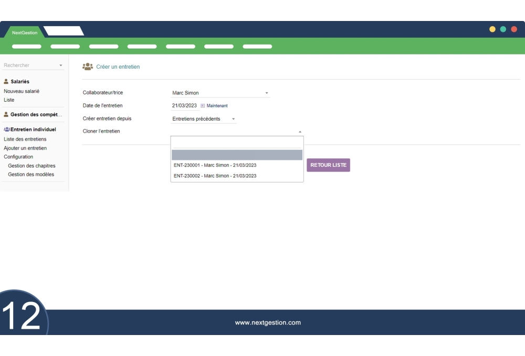Open the Collaborateur/trice dropdown

220,93
